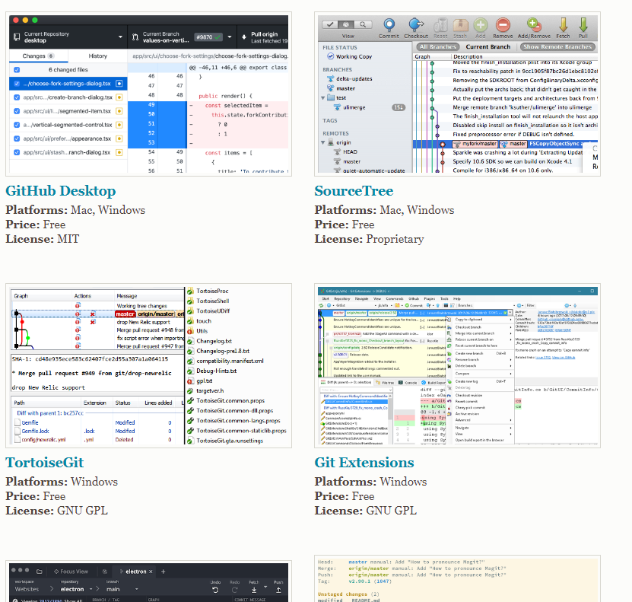Click 'drop New Relic support' commit message
This screenshot has height=602, width=632.
click(143, 322)
